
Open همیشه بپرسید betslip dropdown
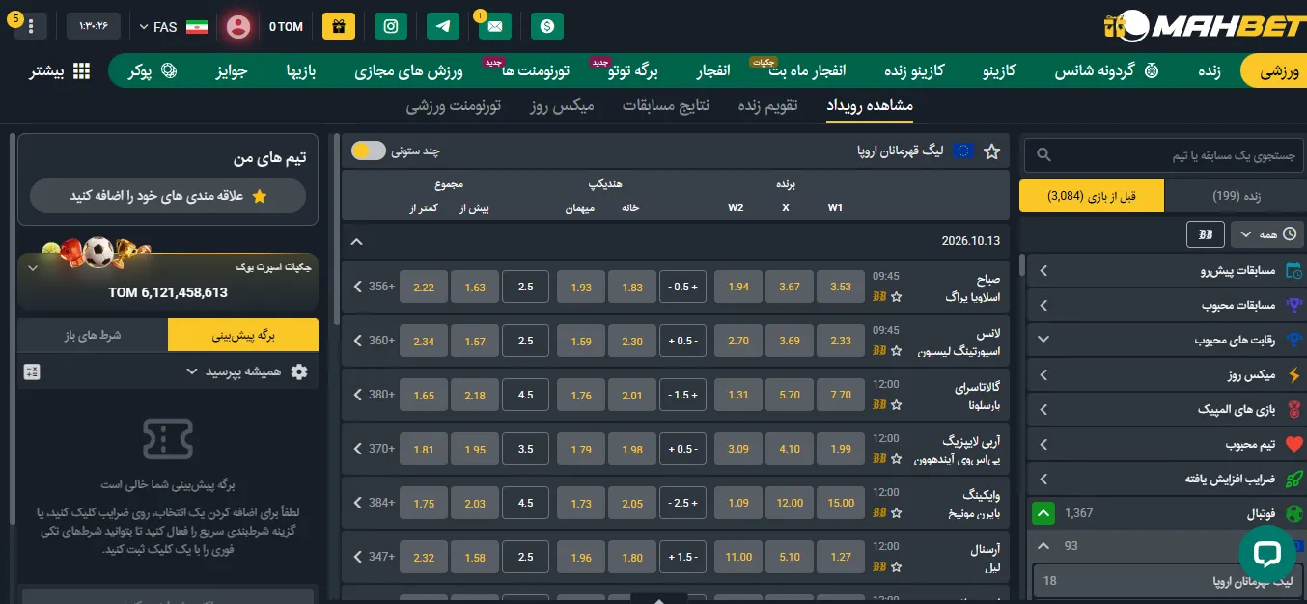click(236, 371)
